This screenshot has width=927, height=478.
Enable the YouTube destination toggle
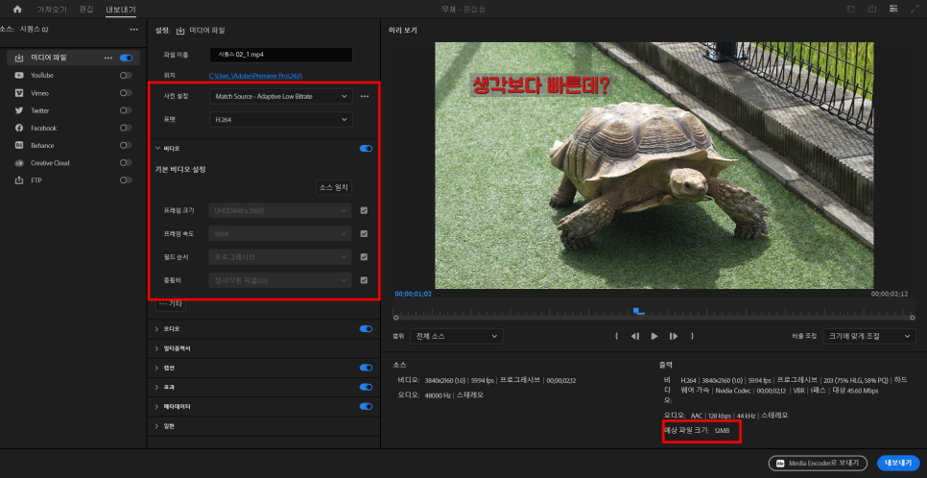[x=126, y=75]
